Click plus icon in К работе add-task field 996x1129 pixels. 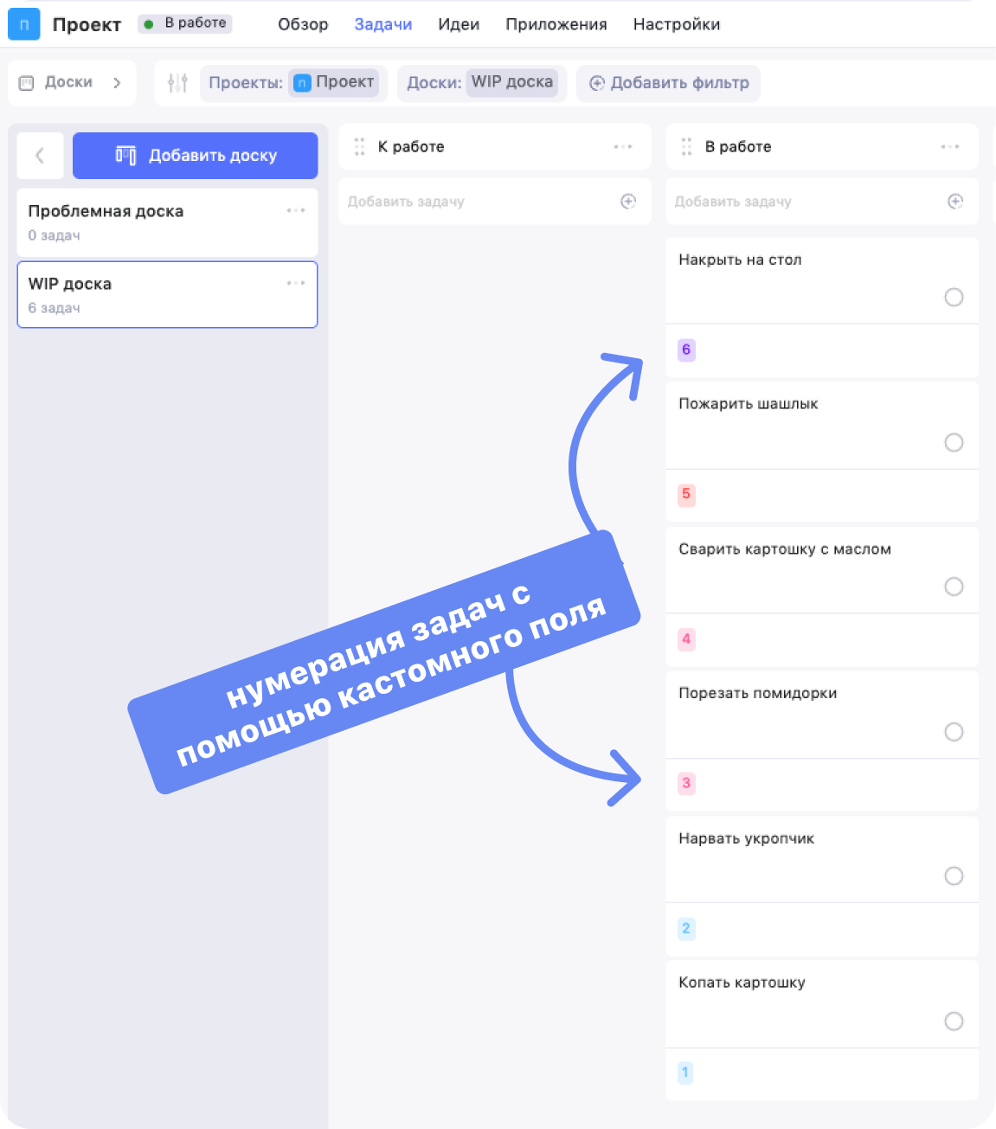tap(628, 202)
